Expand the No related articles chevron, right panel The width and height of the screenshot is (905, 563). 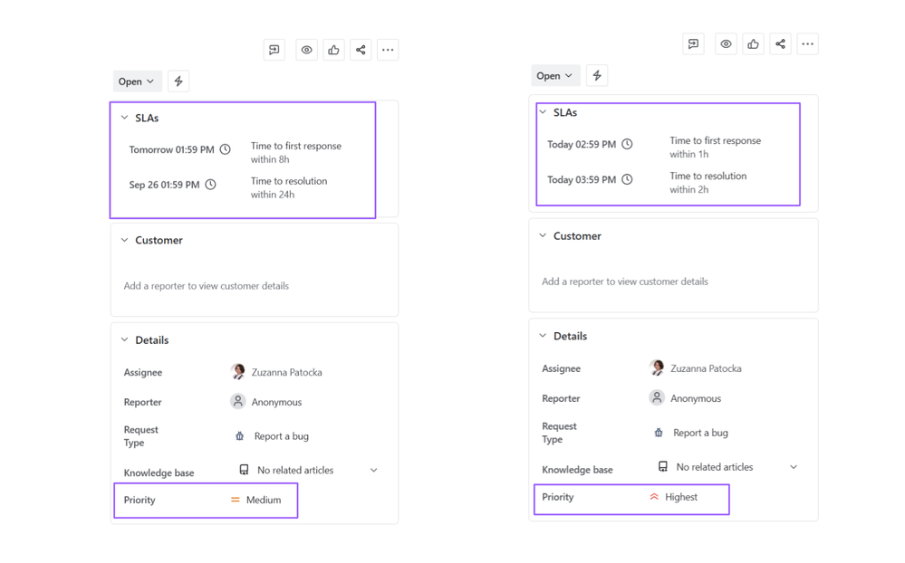coord(794,467)
